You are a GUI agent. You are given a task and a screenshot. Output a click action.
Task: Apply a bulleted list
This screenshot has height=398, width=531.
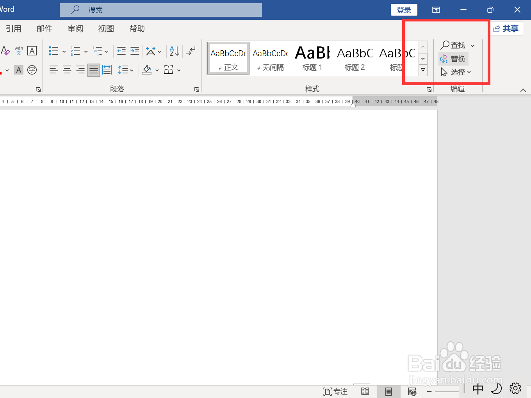[x=53, y=51]
